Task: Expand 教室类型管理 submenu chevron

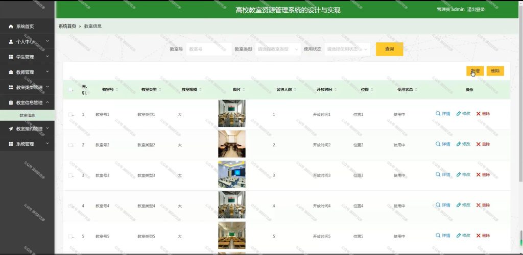Action: (47, 87)
